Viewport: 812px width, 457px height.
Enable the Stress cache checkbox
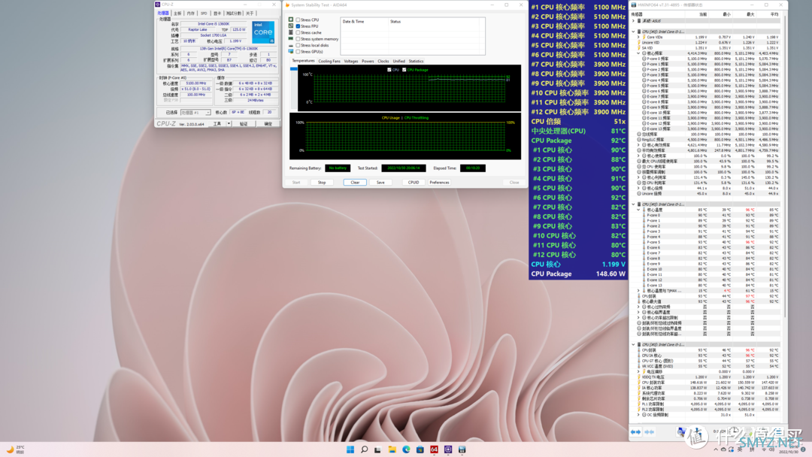(298, 32)
